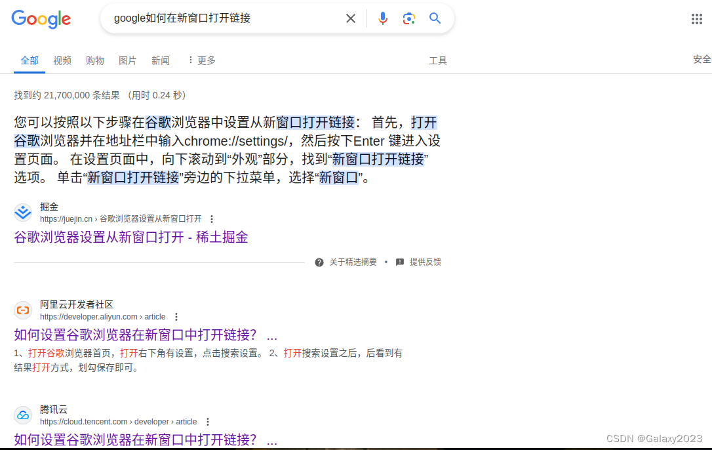The image size is (712, 450).
Task: Open options menu beside cloud.tencent.com URL
Action: [x=208, y=422]
